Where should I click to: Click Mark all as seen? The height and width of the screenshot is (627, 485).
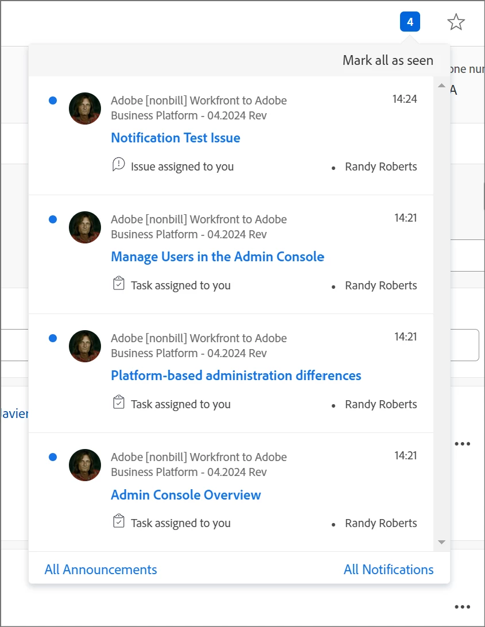coord(388,60)
